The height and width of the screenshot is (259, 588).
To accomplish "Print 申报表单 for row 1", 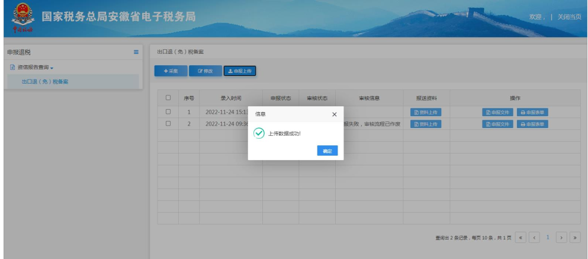I will pos(532,112).
